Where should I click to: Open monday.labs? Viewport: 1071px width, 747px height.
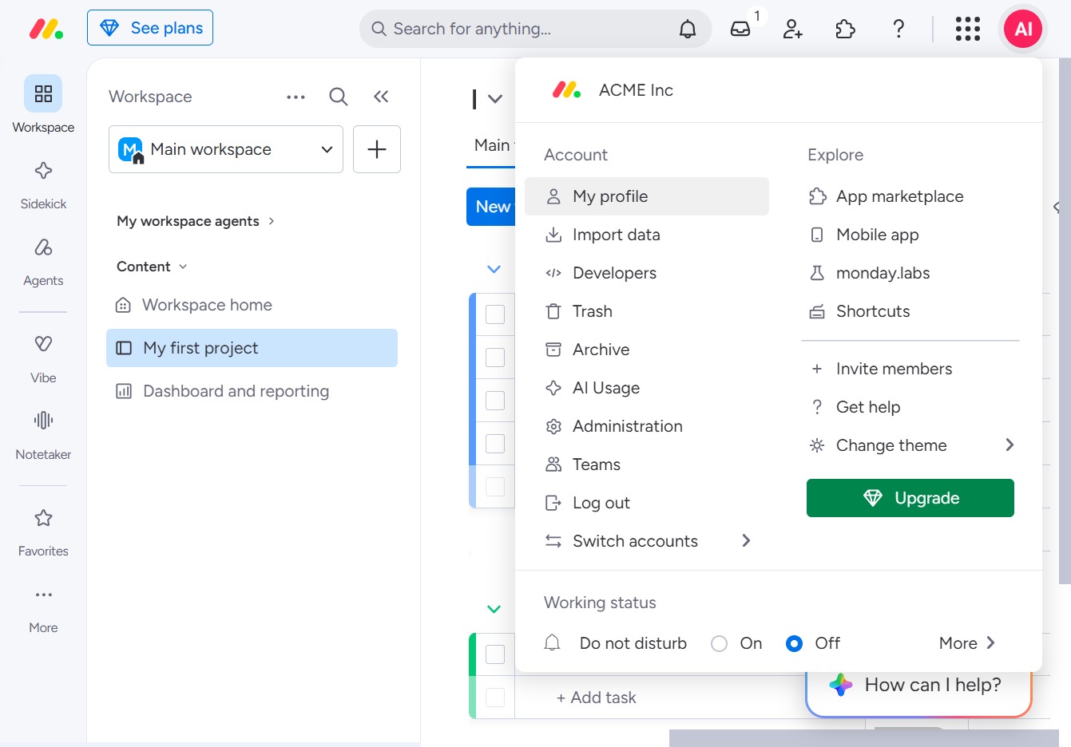[x=910, y=273]
